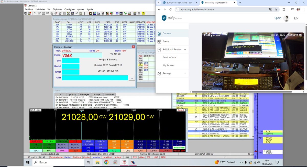Bookmark this page with the star icon
307x167 pixels.
click(x=276, y=9)
